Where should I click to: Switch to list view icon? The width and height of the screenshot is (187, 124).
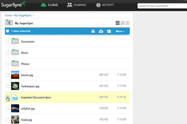117,23
